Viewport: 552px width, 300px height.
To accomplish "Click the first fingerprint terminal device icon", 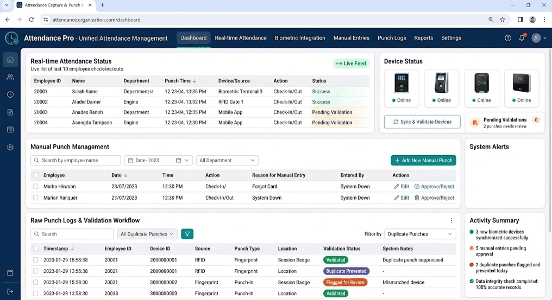I will pos(402,83).
